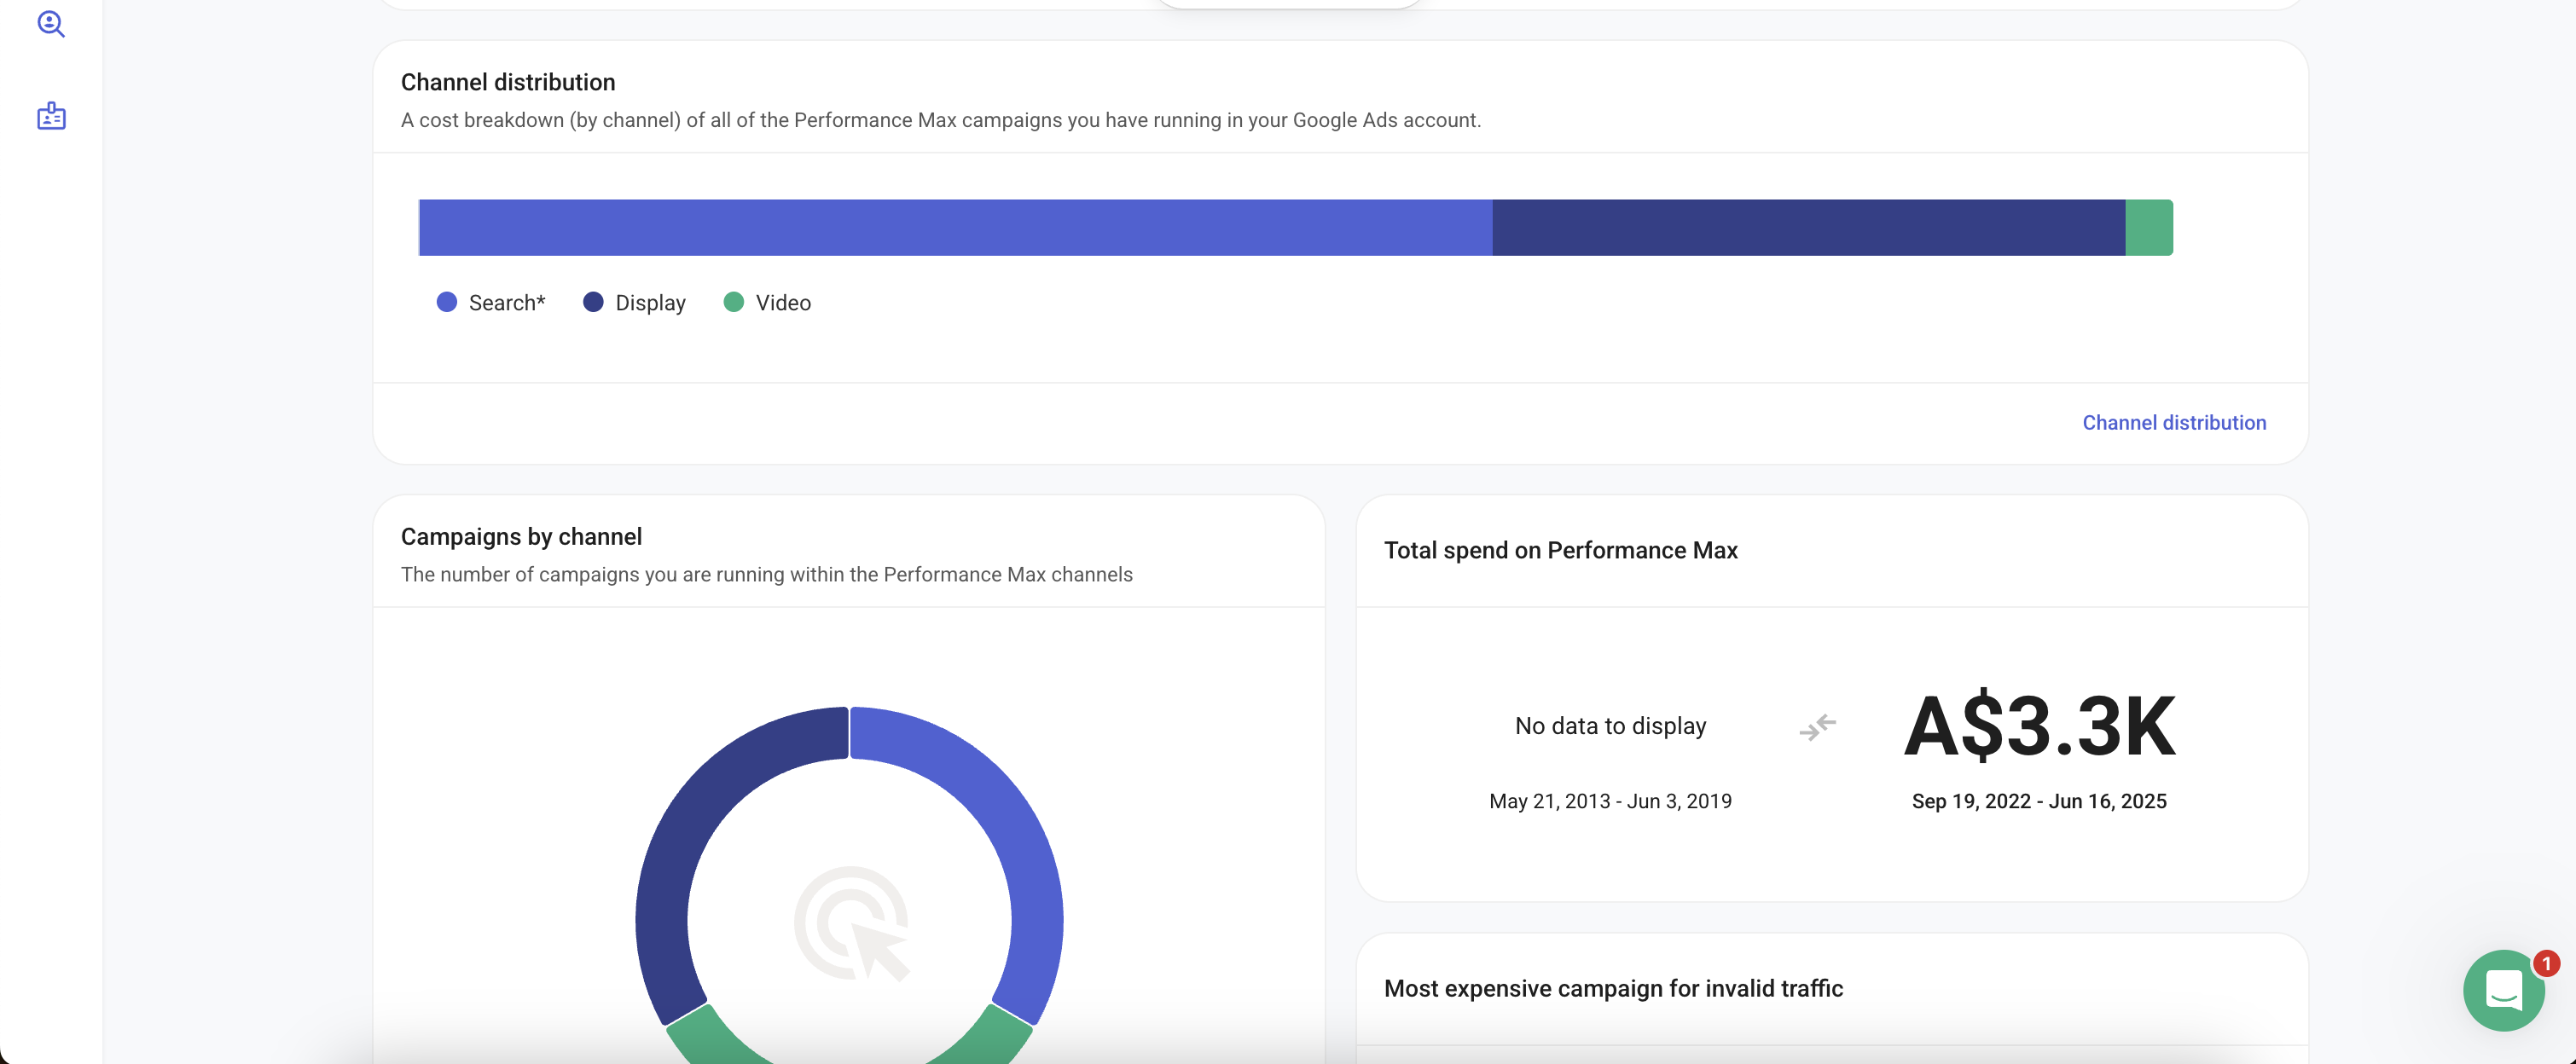Click the green Video bar segment
This screenshot has width=2576, height=1064.
[x=2148, y=228]
